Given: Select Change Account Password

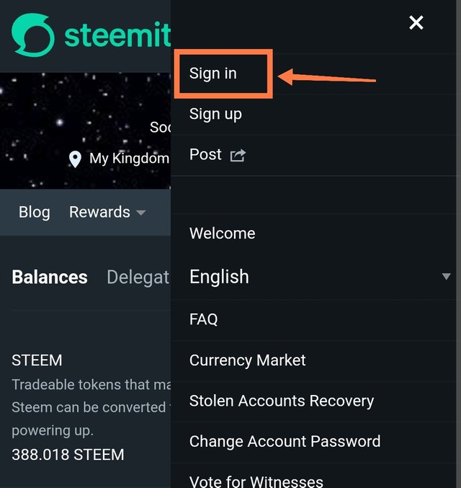Looking at the screenshot, I should click(285, 442).
